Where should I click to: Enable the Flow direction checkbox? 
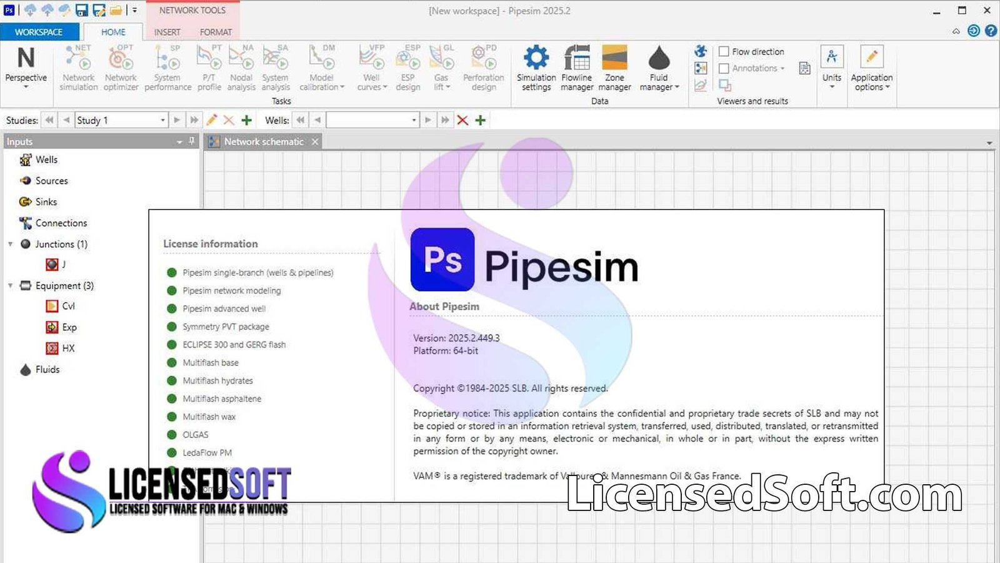click(724, 51)
